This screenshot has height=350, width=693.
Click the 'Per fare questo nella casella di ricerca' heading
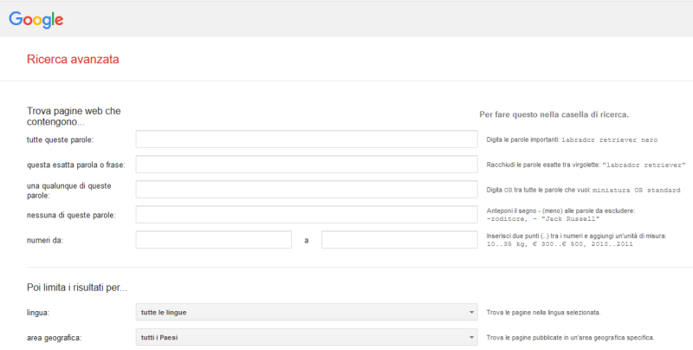tap(554, 113)
